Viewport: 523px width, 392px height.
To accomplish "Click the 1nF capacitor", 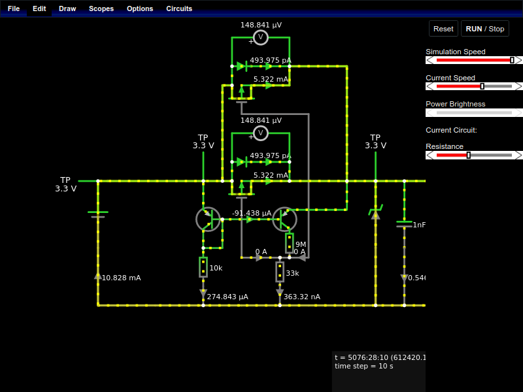I will click(404, 224).
